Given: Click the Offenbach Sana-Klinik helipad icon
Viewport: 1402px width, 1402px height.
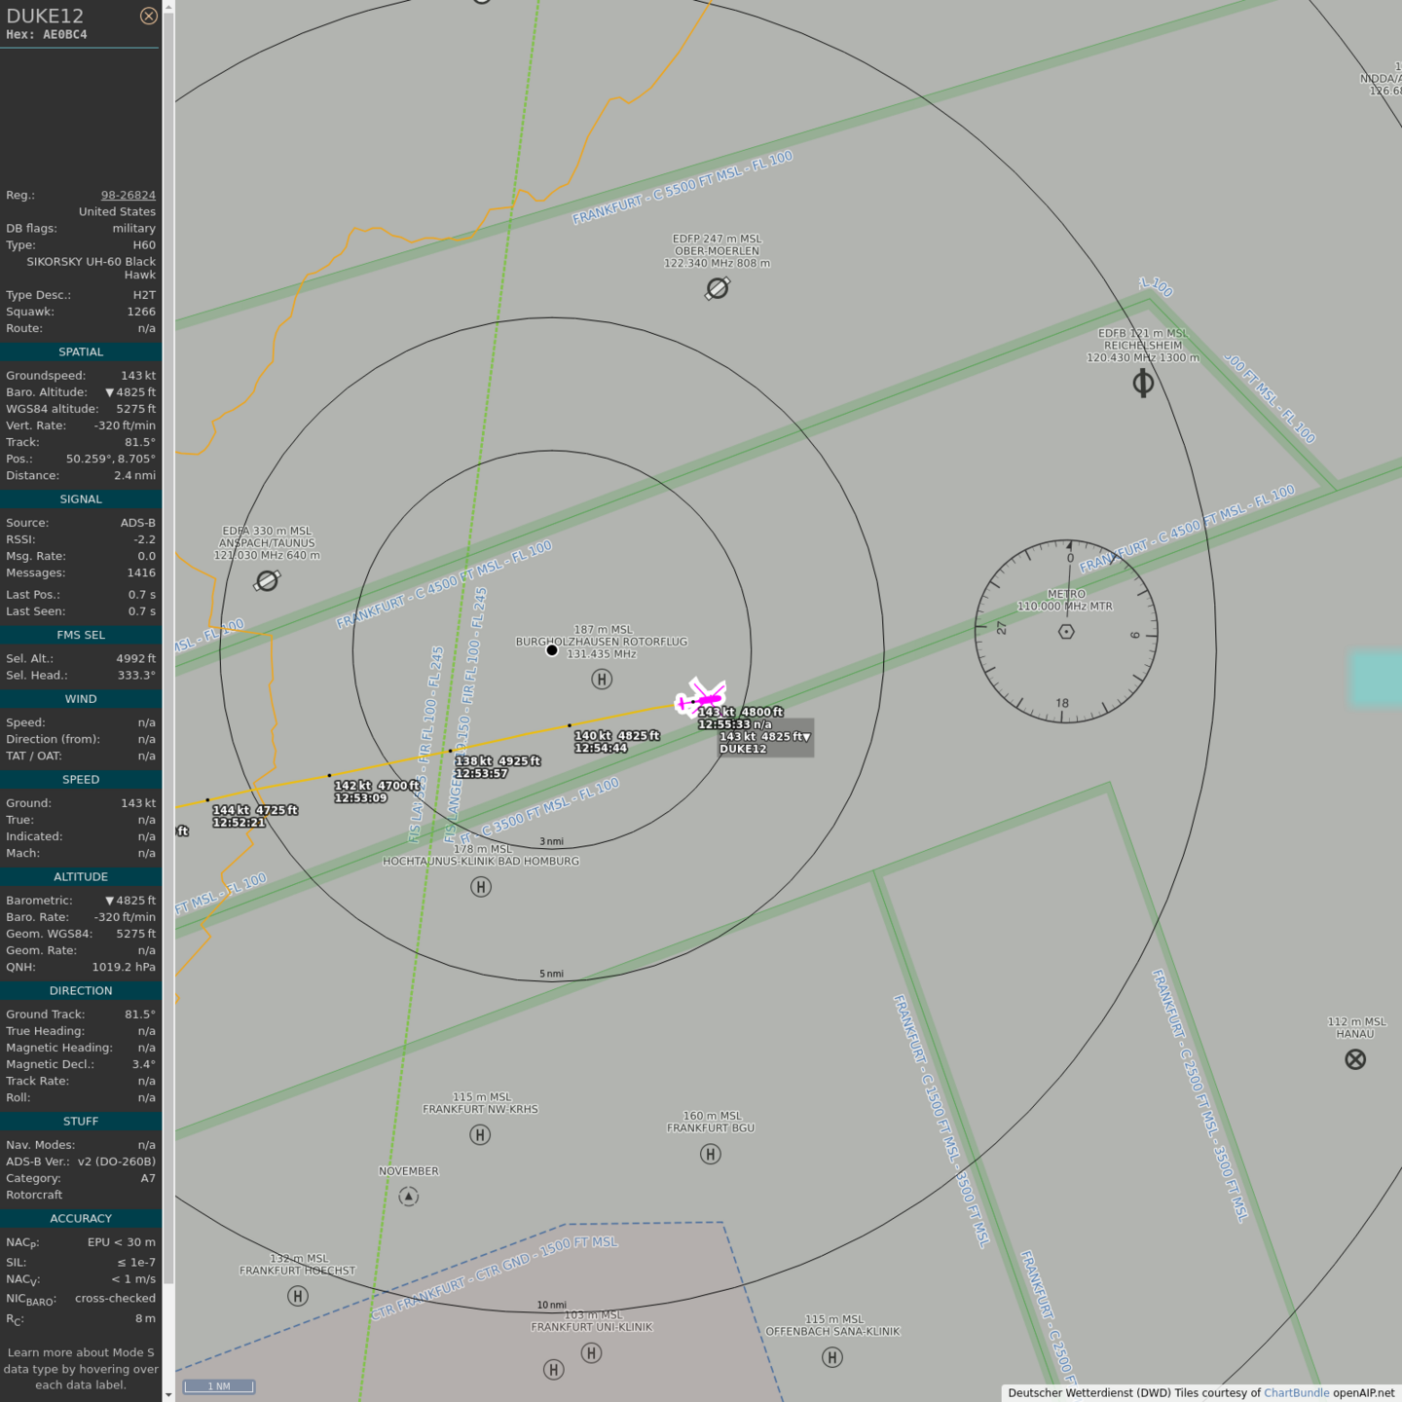Looking at the screenshot, I should point(832,1357).
